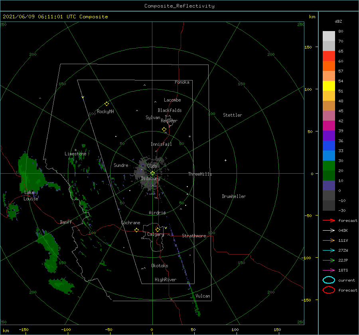
Task: Select the magenta swatch below 42 dBZ
Action: (329, 125)
